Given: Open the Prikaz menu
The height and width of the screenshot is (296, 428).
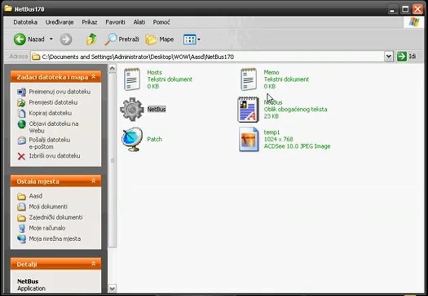Looking at the screenshot, I should [90, 22].
